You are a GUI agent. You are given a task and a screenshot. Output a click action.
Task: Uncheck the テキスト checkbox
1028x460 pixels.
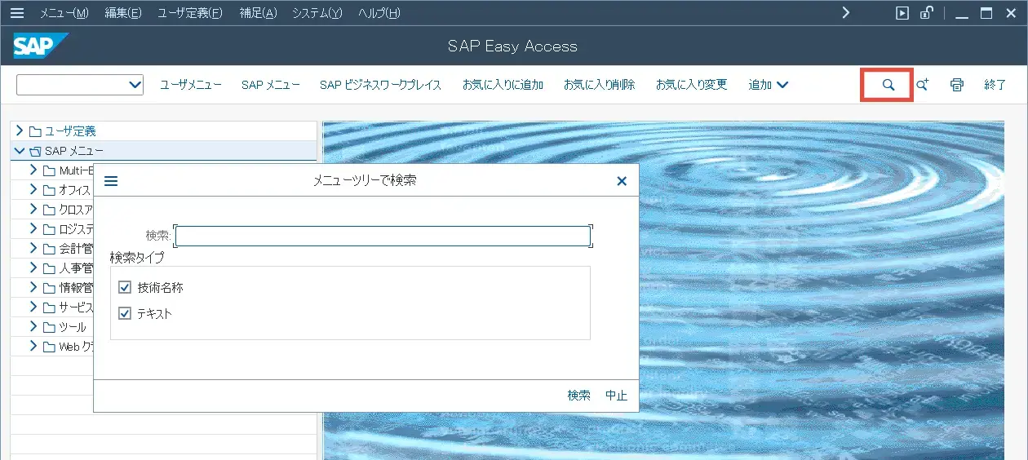[125, 313]
